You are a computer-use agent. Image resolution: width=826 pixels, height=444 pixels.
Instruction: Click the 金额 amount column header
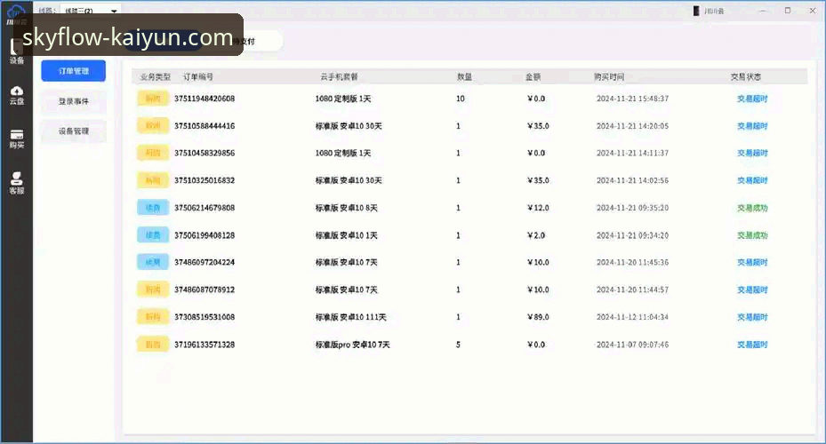533,77
